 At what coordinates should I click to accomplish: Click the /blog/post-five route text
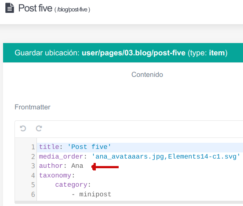coord(72,10)
